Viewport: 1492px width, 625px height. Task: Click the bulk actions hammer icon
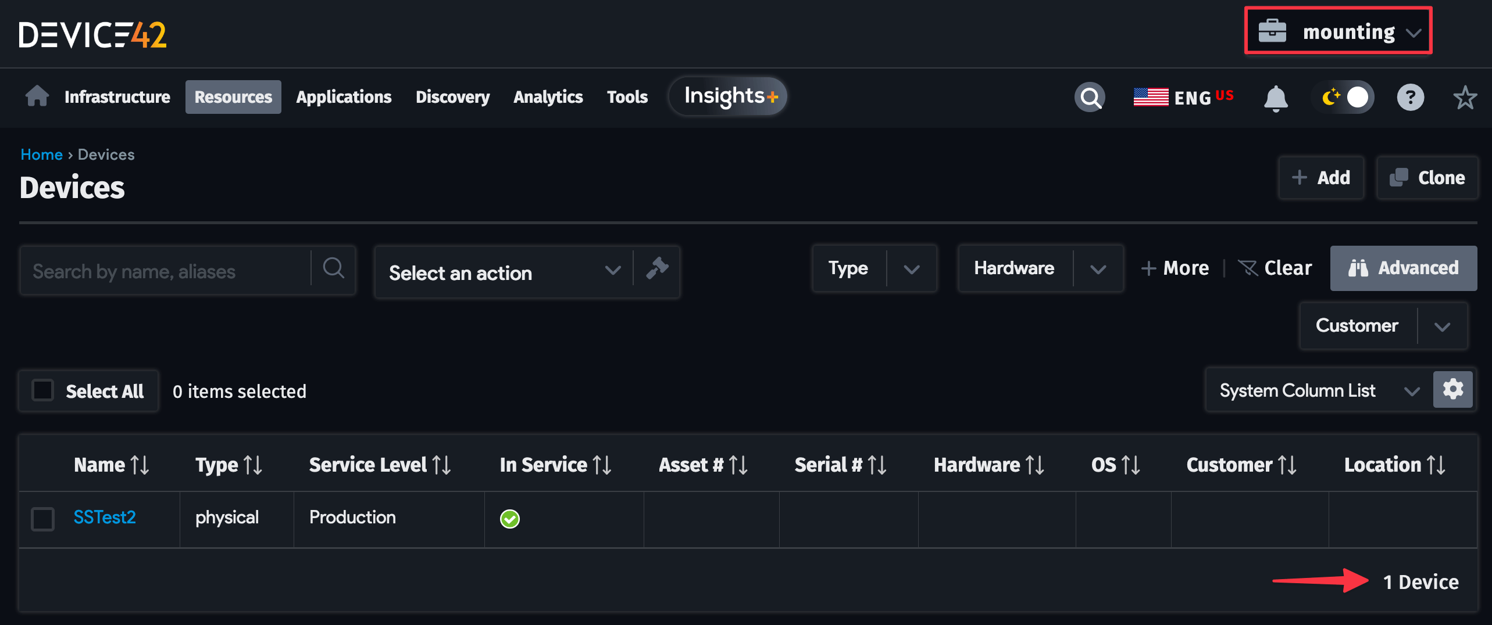(658, 270)
